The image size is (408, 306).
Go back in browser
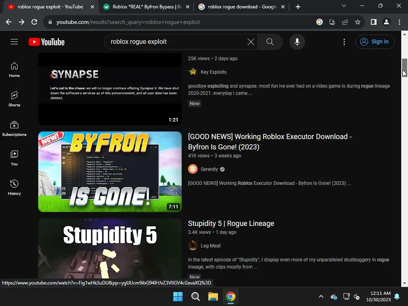(x=9, y=22)
